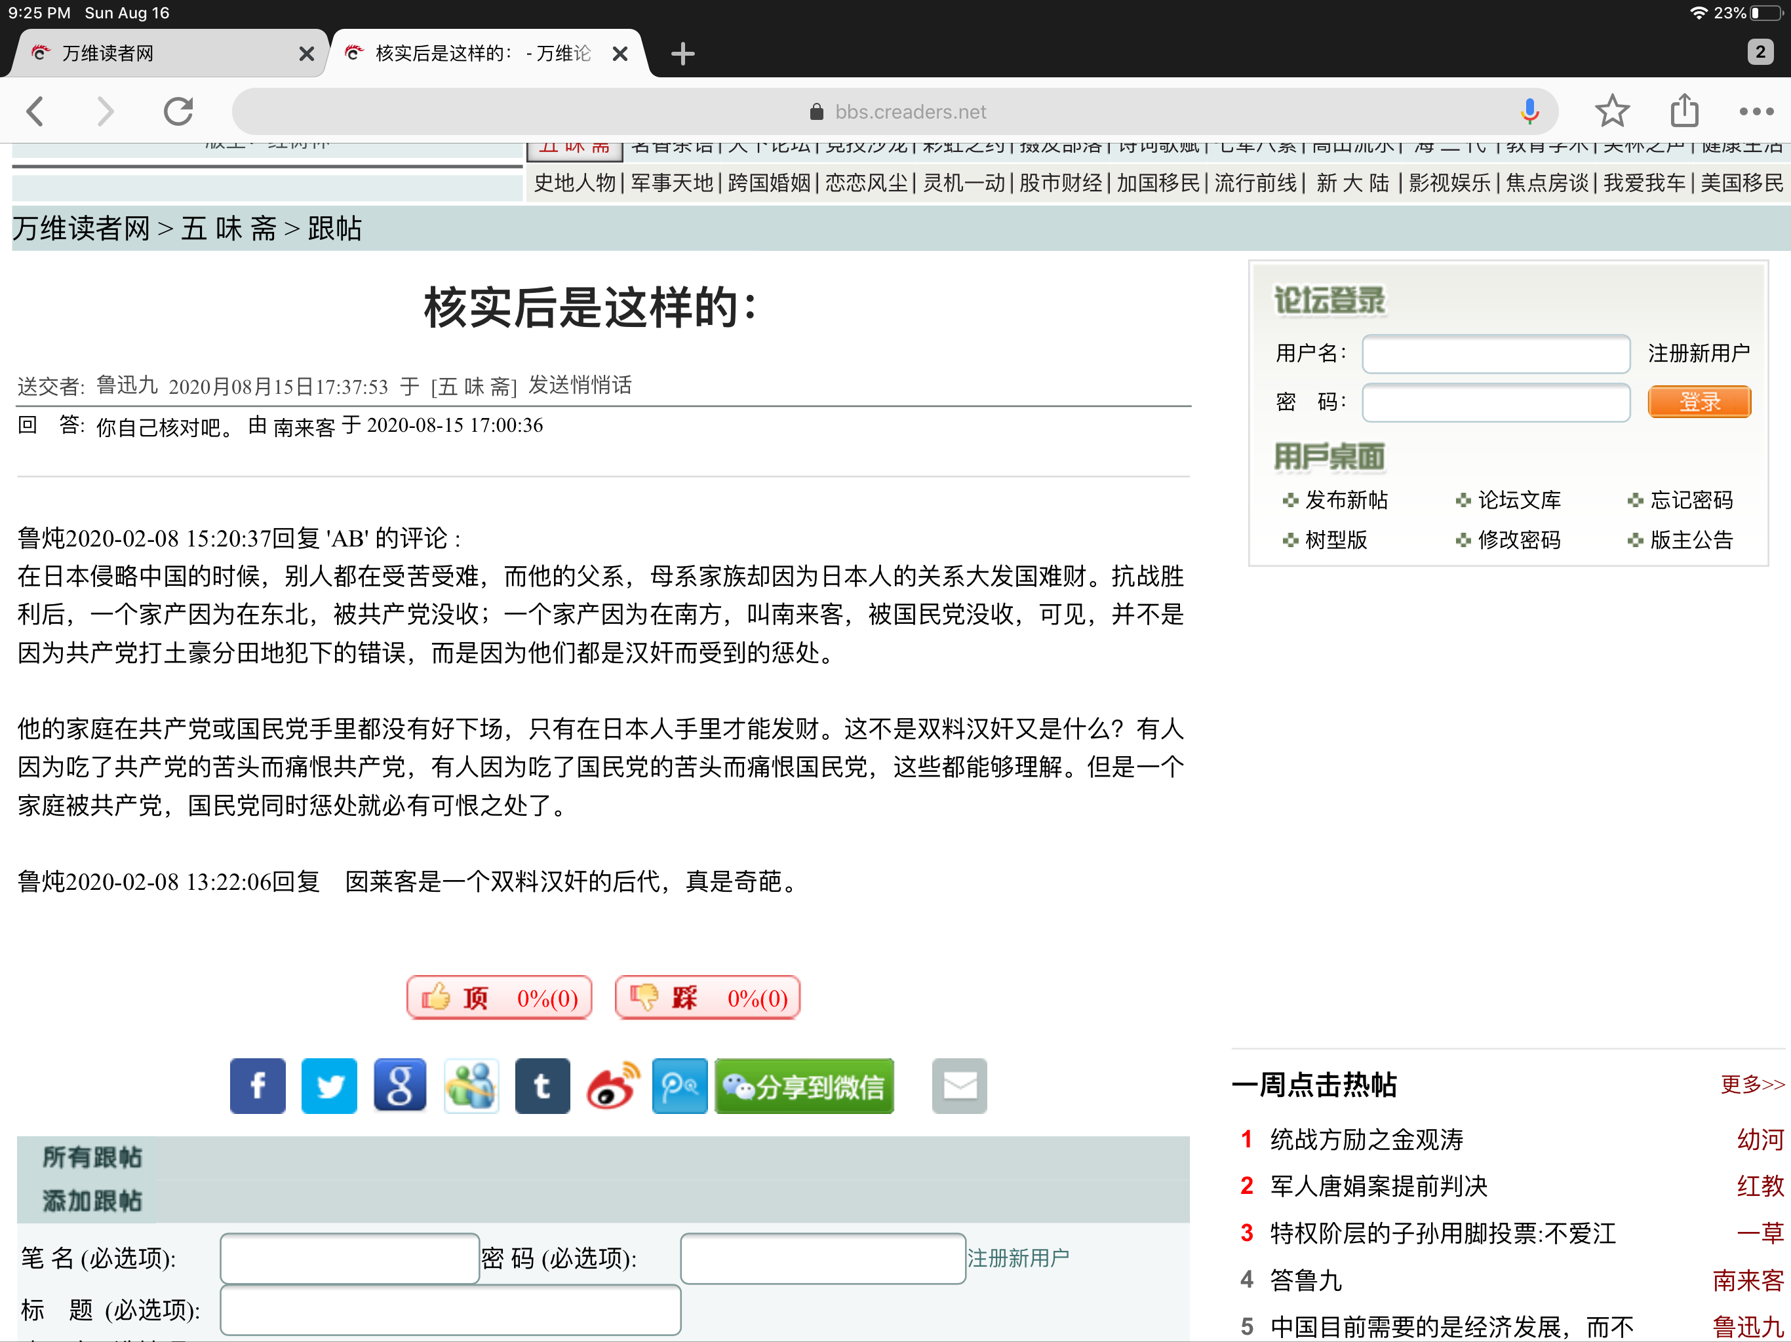Viewport: 1791px width, 1342px height.
Task: Open the three-dot browser menu
Action: point(1756,111)
